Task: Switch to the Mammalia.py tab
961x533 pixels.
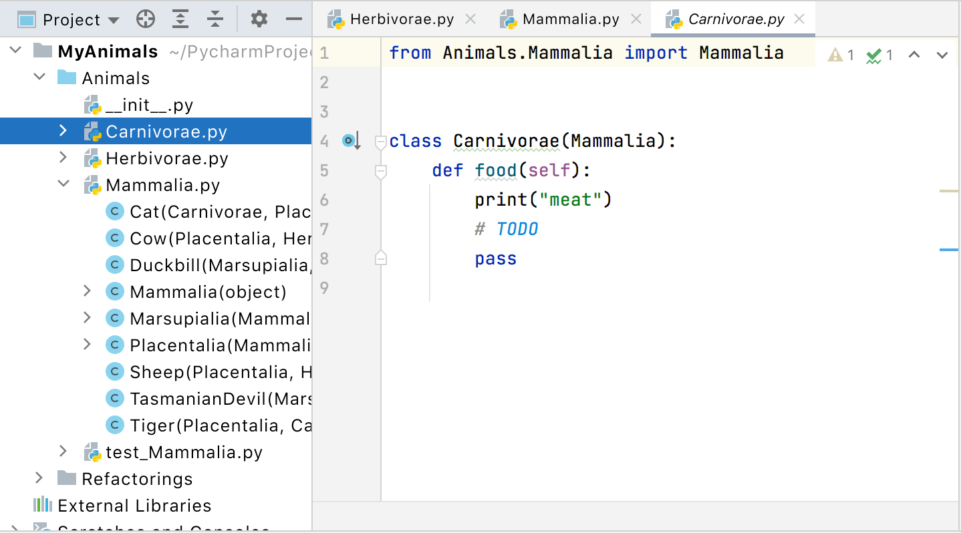Action: (x=571, y=19)
